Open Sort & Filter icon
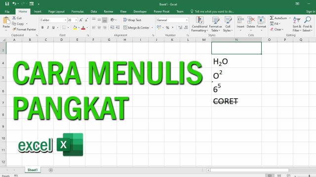Viewport: 316px width, 177px height. [297, 20]
